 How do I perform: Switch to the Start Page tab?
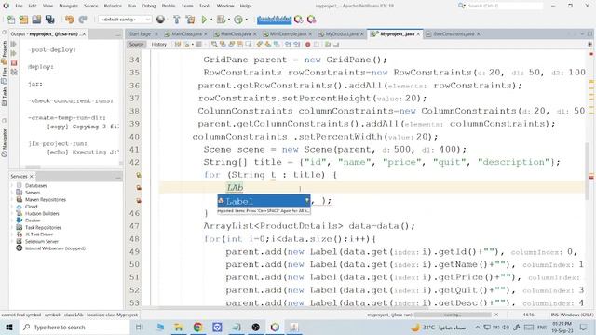140,34
